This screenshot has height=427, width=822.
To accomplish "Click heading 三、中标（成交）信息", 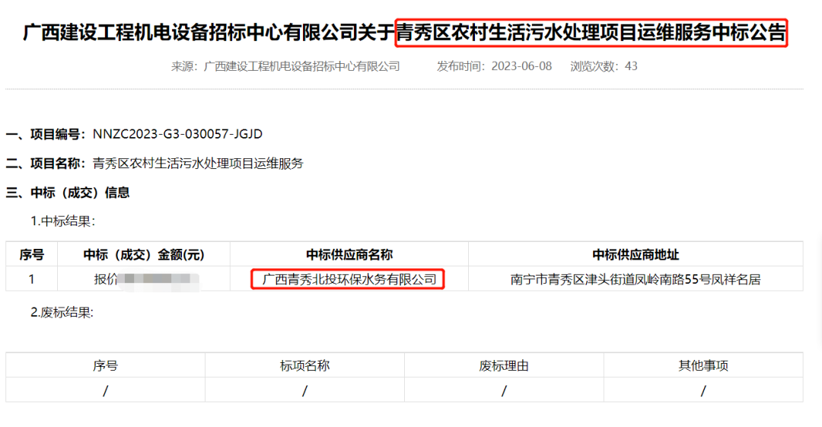I will pyautogui.click(x=68, y=193).
